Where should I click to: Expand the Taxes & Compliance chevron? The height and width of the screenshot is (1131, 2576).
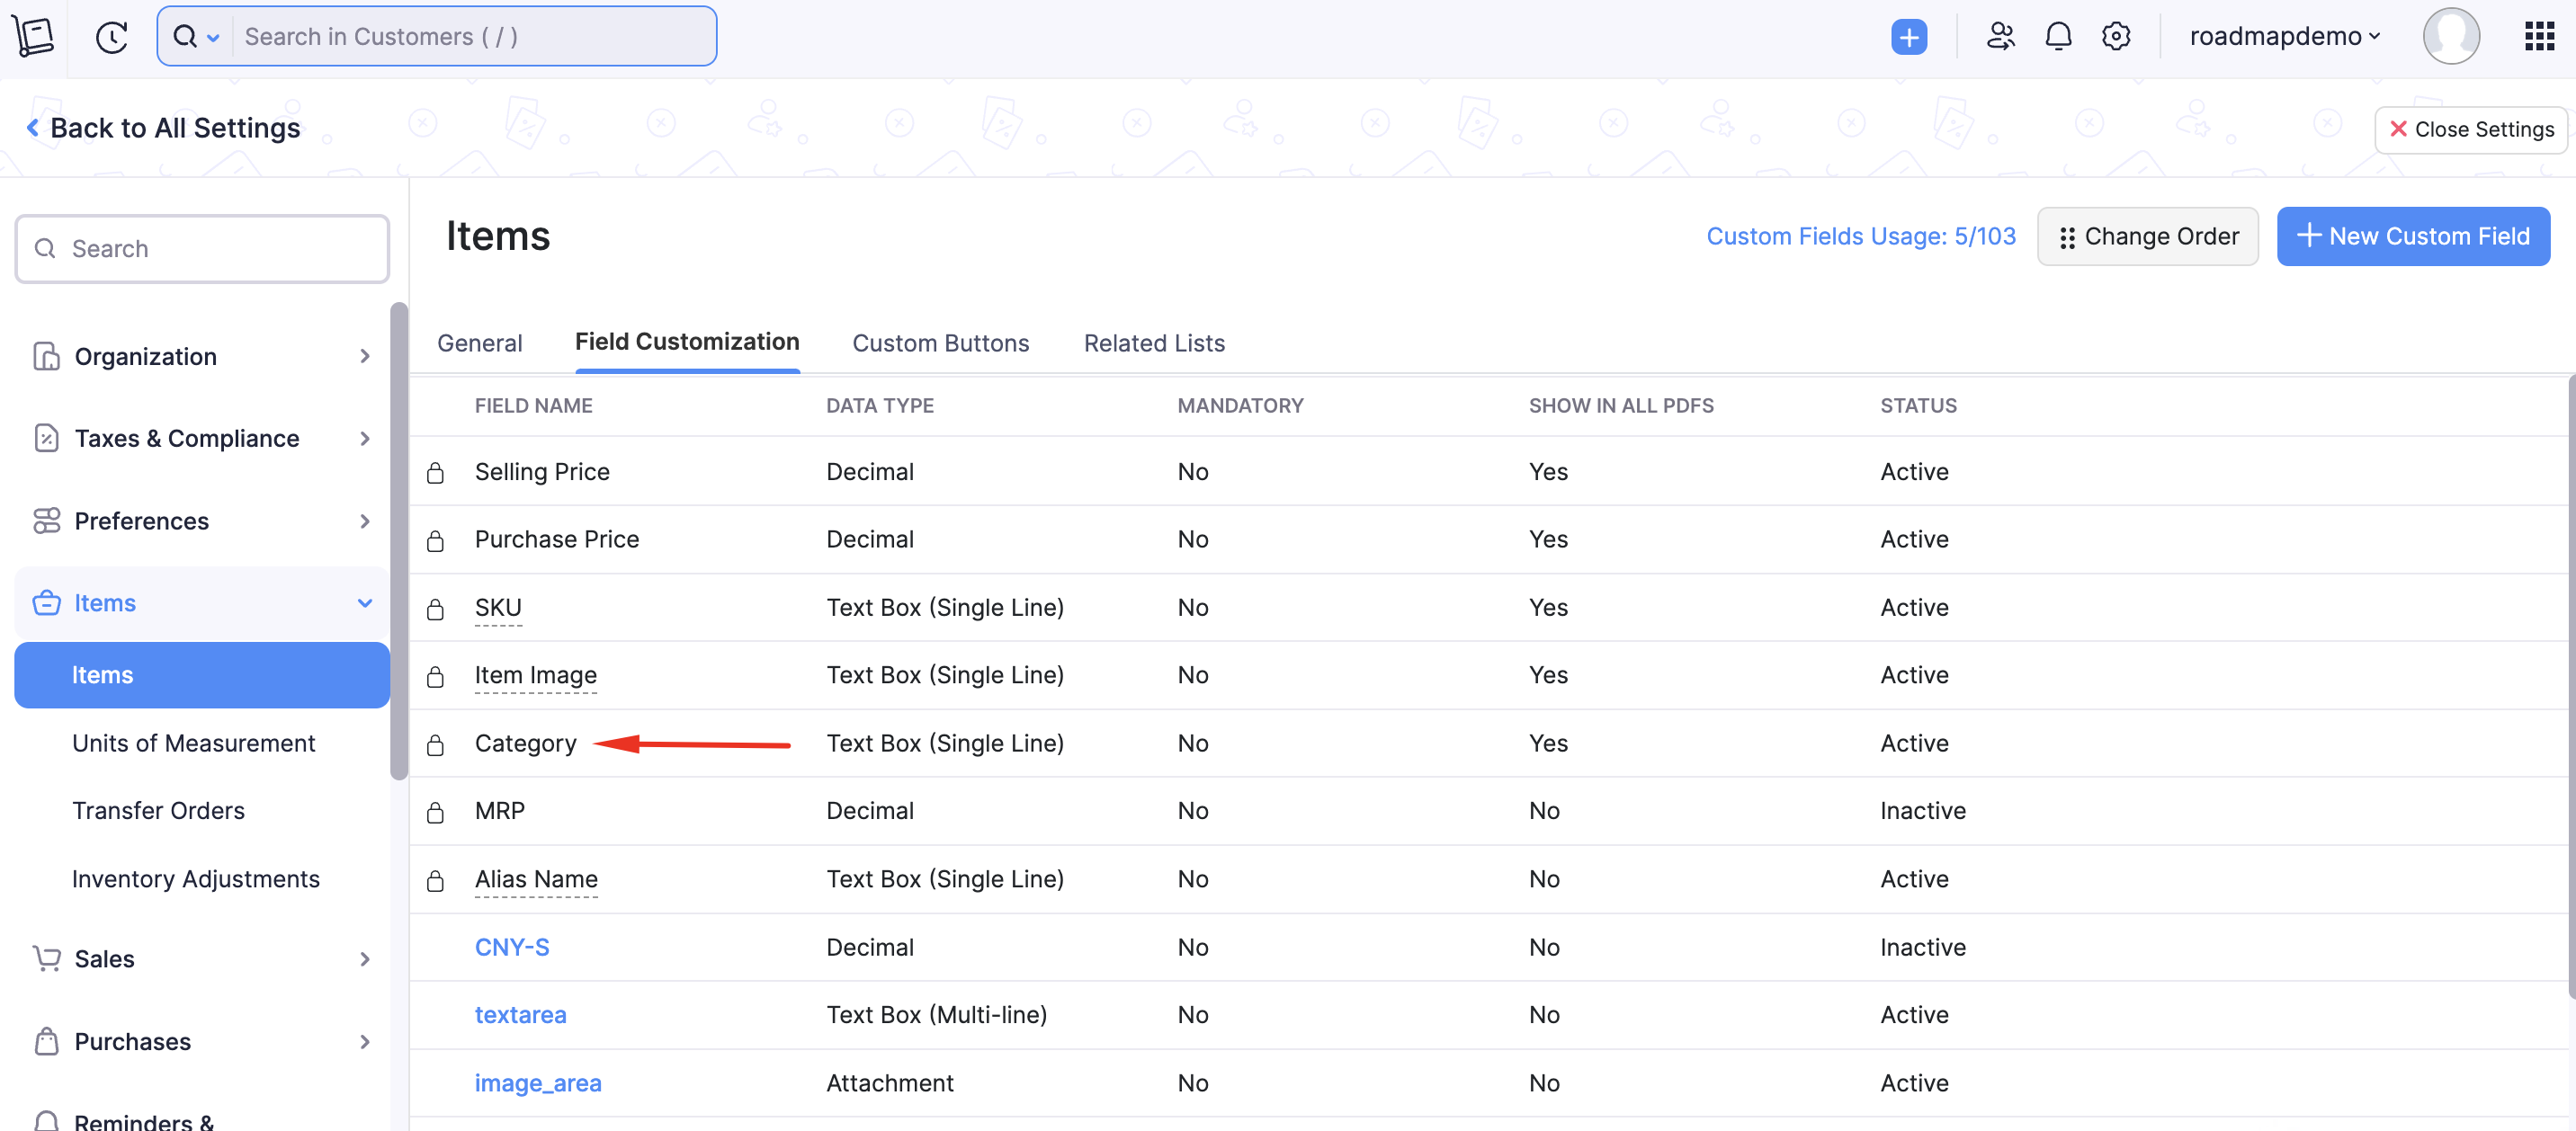coord(365,438)
